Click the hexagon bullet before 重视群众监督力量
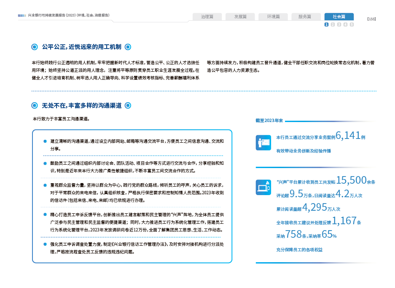 45,185
